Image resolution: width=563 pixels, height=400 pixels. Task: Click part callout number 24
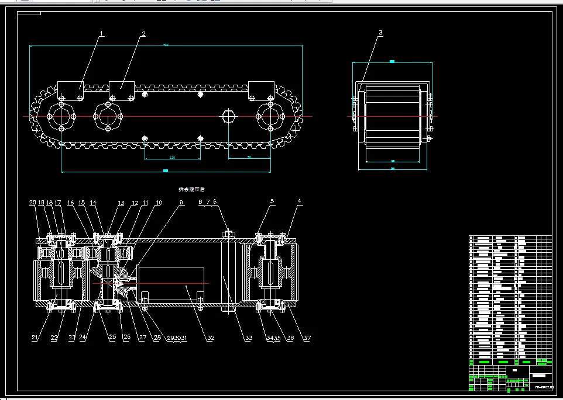click(83, 338)
